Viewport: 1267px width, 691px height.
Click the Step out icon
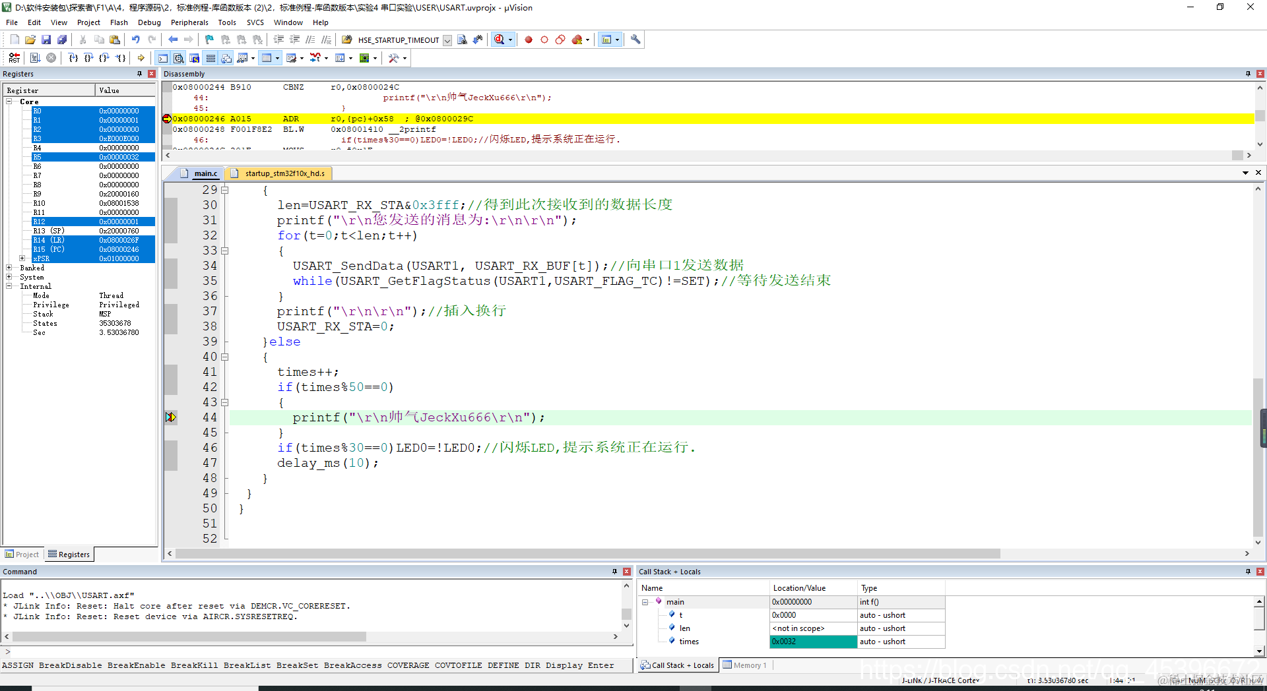click(105, 58)
